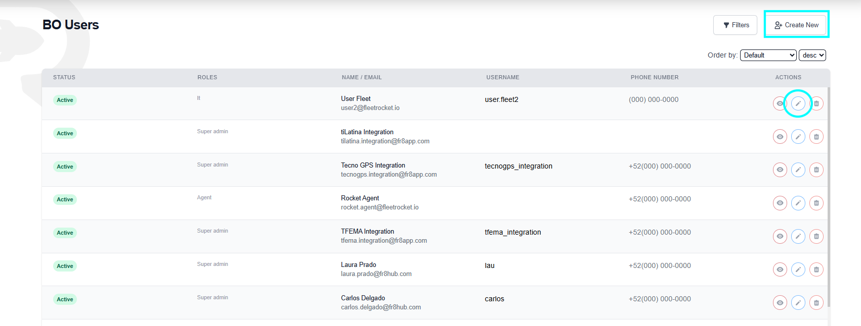View details of User Fleet row

(x=780, y=103)
